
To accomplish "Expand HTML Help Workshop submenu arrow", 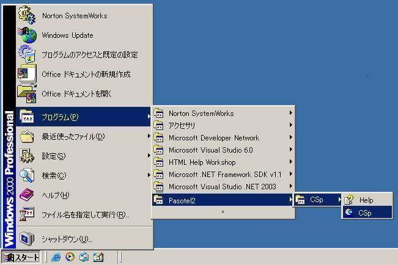I will click(291, 162).
